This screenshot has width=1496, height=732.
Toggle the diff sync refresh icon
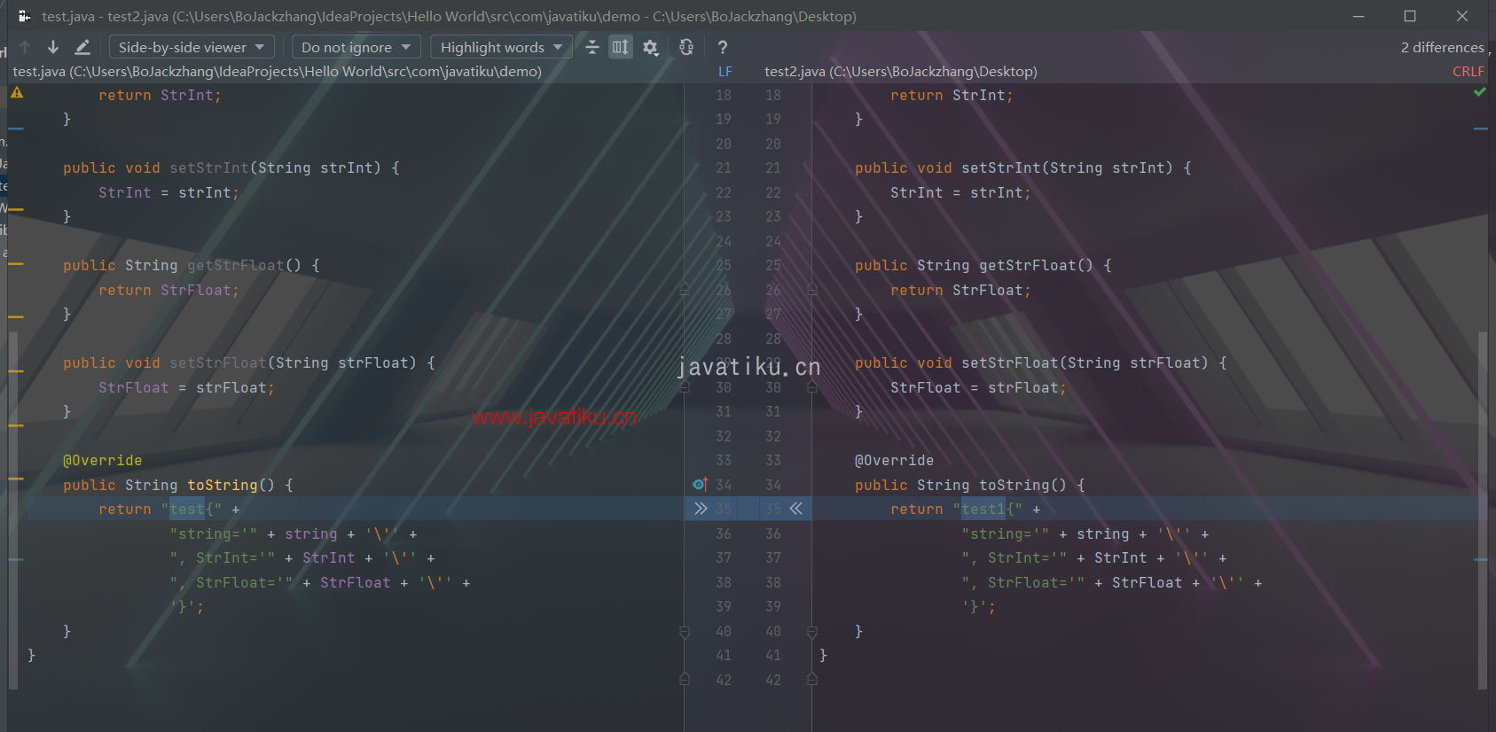point(686,48)
